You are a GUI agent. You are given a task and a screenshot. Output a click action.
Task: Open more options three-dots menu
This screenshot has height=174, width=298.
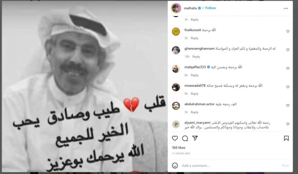pyautogui.click(x=286, y=8)
